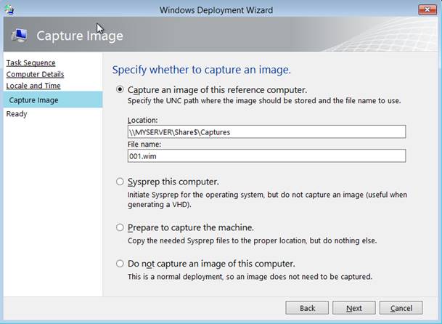Select the Sysprep this computer option
The width and height of the screenshot is (442, 324).
[x=120, y=182]
